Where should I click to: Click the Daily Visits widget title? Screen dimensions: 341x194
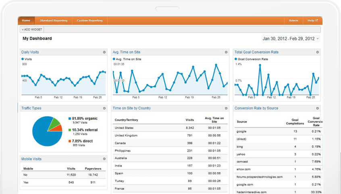[x=30, y=52]
